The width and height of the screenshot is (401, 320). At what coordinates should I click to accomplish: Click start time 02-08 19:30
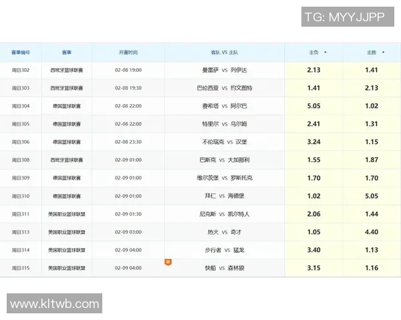pos(128,88)
